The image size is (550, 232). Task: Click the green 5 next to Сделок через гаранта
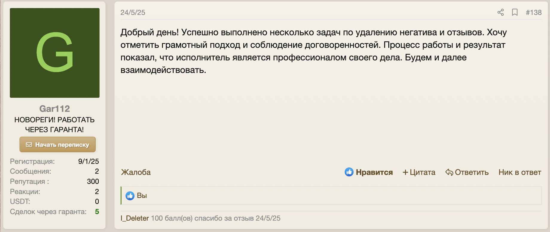pos(97,212)
